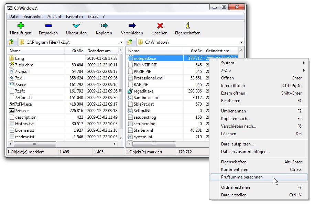The height and width of the screenshot is (206, 315).
Task: Click the Professional.xml file icon
Action: pos(130,78)
